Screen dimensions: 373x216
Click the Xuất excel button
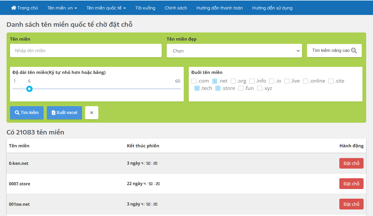(64, 113)
